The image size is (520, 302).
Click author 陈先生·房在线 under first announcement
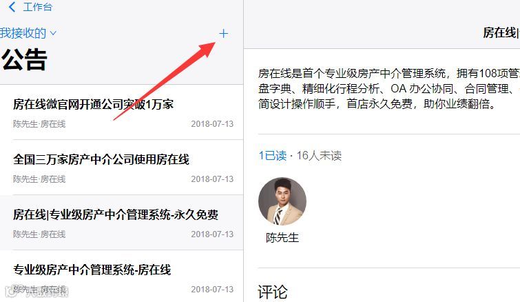39,124
